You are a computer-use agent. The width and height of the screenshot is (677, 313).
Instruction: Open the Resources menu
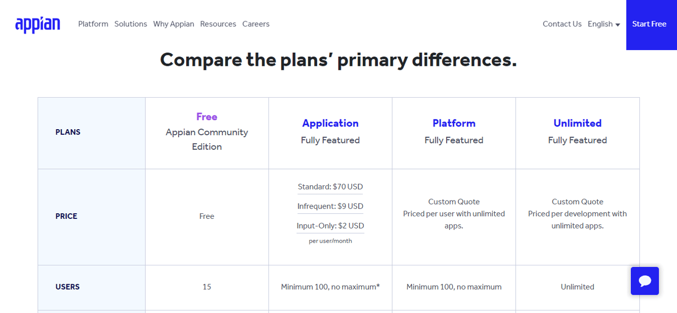tap(218, 24)
